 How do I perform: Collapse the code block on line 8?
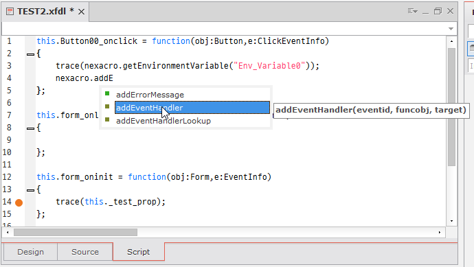(x=30, y=128)
